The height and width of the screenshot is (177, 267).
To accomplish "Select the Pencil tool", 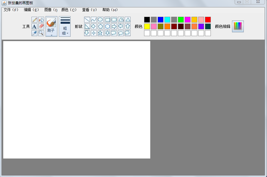I will (x=34, y=20).
